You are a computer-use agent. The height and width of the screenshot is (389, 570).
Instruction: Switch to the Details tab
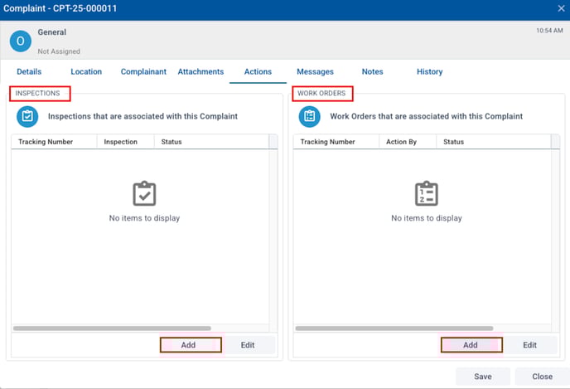(29, 72)
